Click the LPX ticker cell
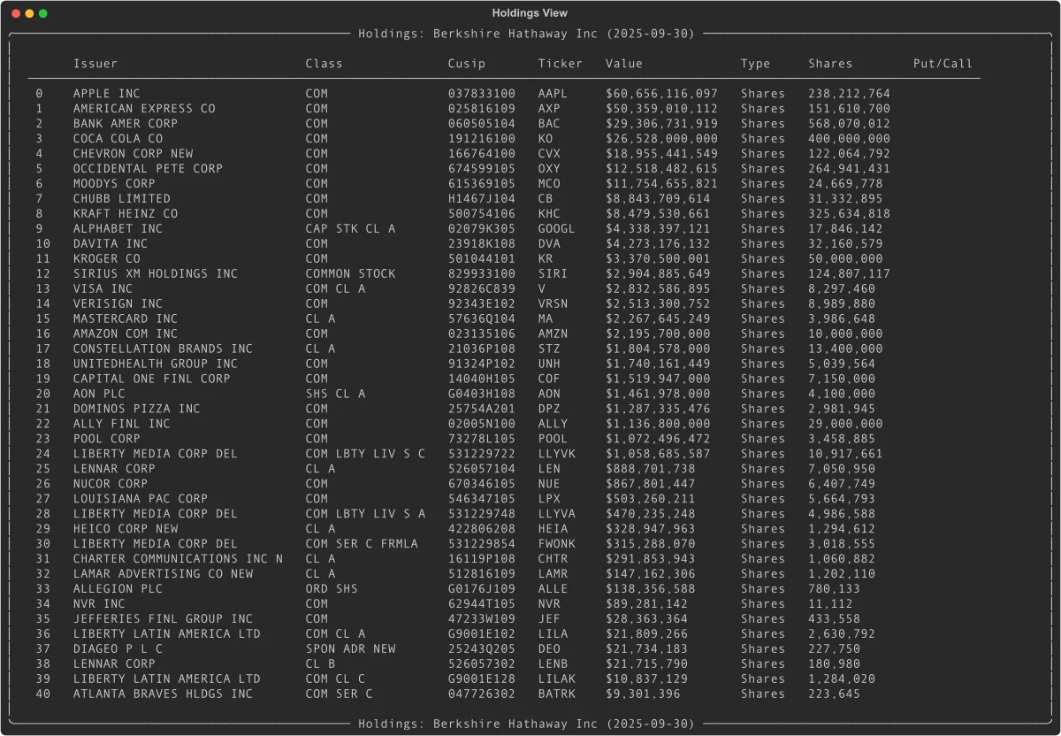1061x736 pixels. coord(549,500)
